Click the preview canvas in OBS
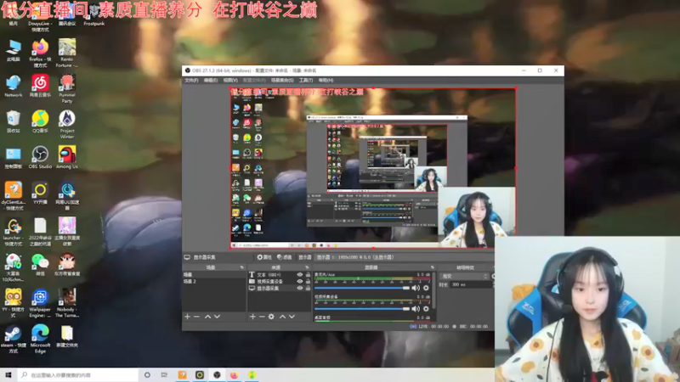Viewport: 680px width, 382px height. tap(373, 168)
